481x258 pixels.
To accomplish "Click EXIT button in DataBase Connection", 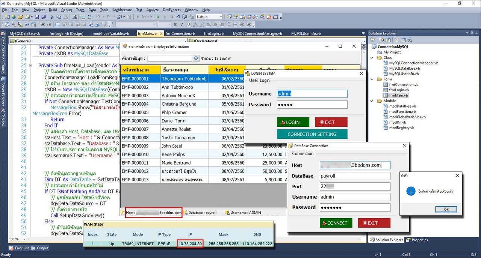I will pyautogui.click(x=374, y=223).
